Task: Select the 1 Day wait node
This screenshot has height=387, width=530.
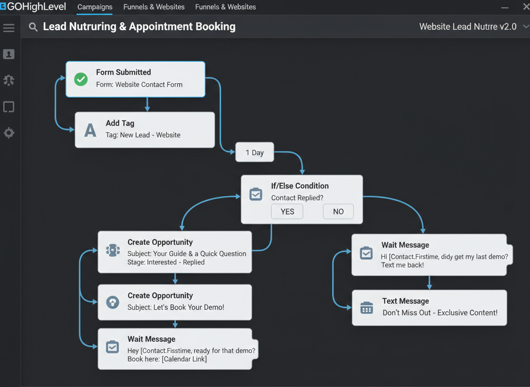Action: click(x=255, y=152)
